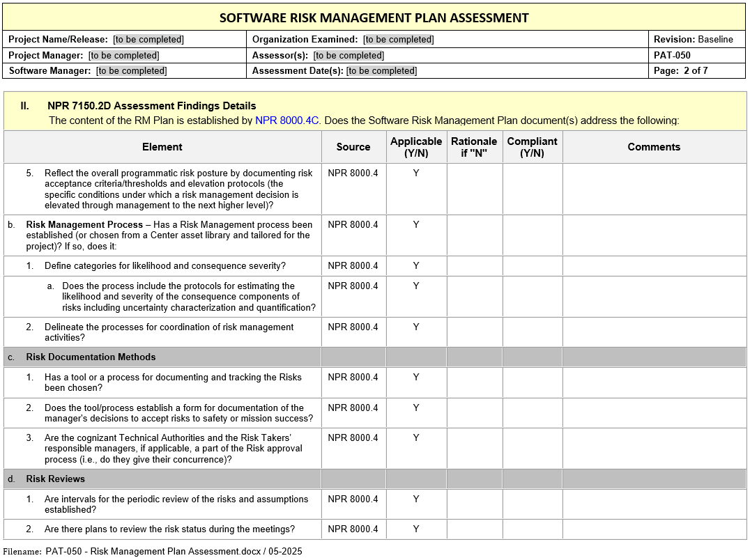Click the Rationale if "N" column header

pyautogui.click(x=474, y=147)
